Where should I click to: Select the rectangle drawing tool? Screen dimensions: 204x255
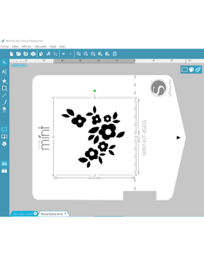(x=4, y=88)
